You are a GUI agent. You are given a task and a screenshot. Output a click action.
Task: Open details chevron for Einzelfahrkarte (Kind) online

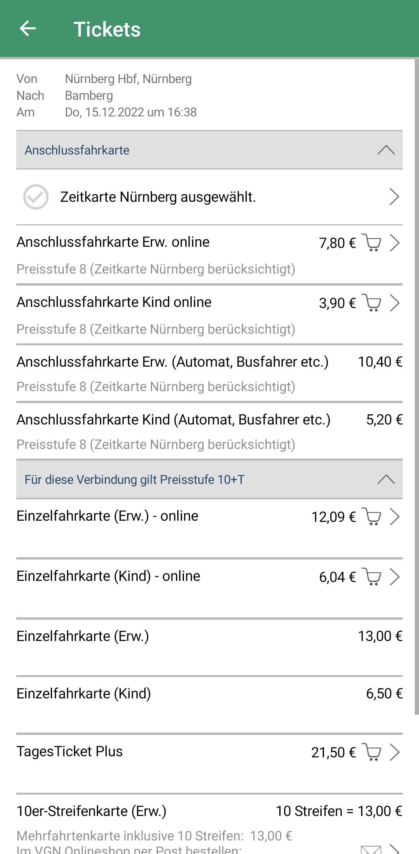coord(395,577)
